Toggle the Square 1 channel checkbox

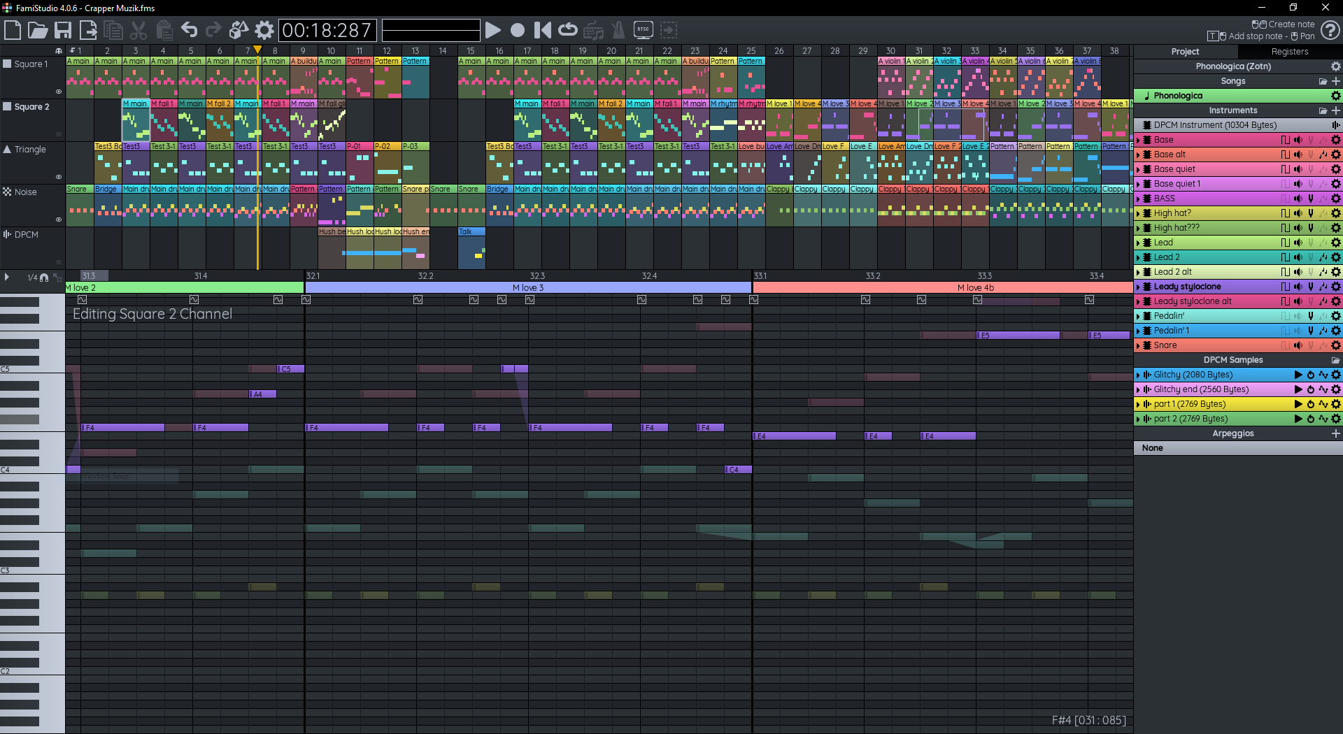tap(8, 64)
